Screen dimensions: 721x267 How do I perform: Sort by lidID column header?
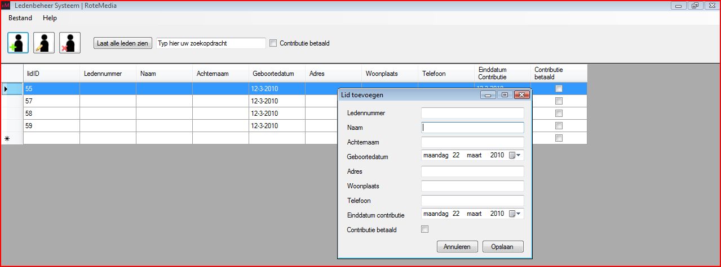click(51, 73)
